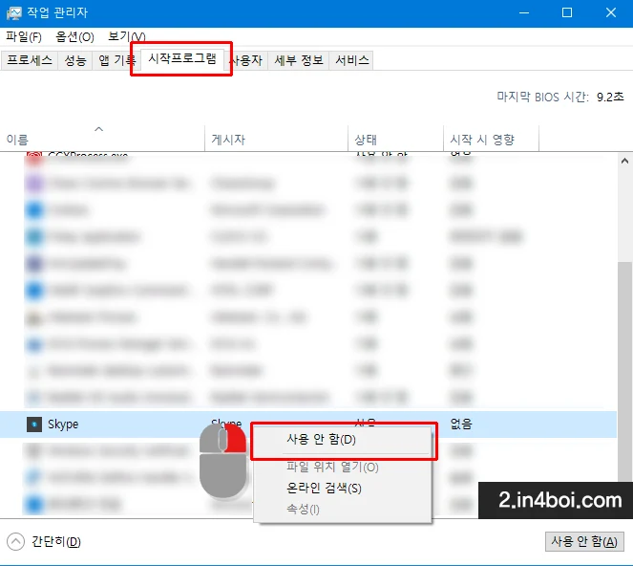
Task: Select the 시작프로그램 tab
Action: (x=182, y=59)
